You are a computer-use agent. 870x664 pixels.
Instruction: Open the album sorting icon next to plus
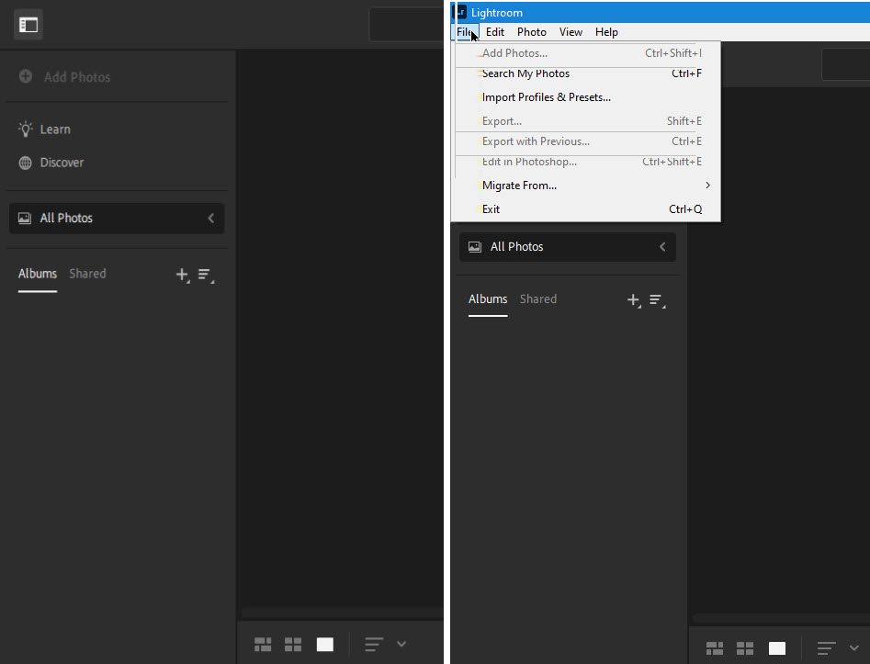(204, 275)
